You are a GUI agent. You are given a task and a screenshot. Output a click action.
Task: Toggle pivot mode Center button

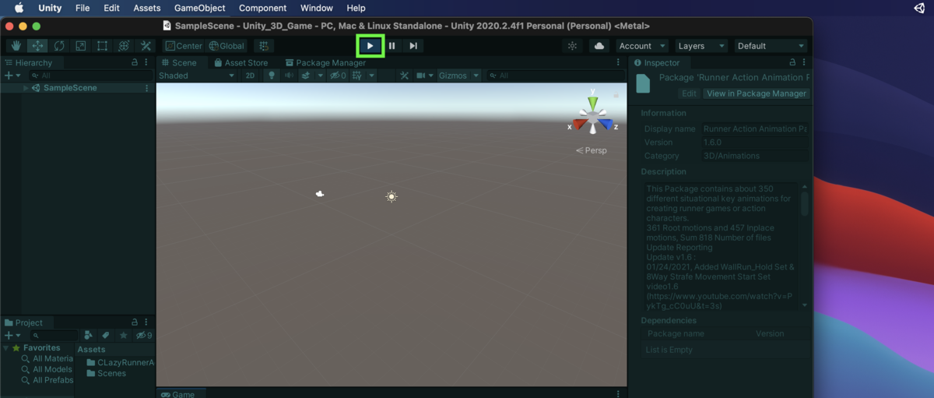coord(184,46)
